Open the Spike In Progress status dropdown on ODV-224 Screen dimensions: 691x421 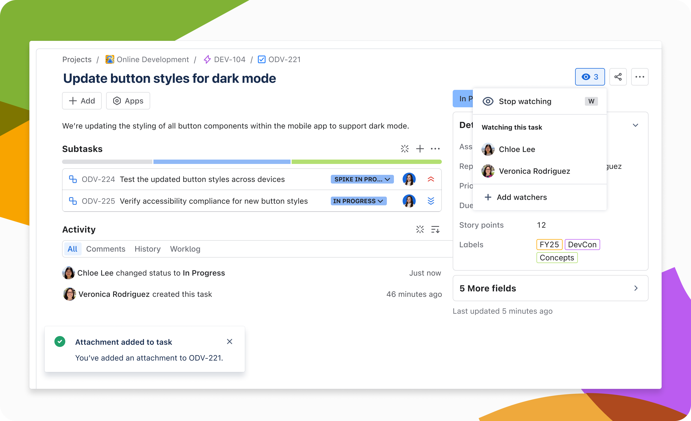pos(362,179)
